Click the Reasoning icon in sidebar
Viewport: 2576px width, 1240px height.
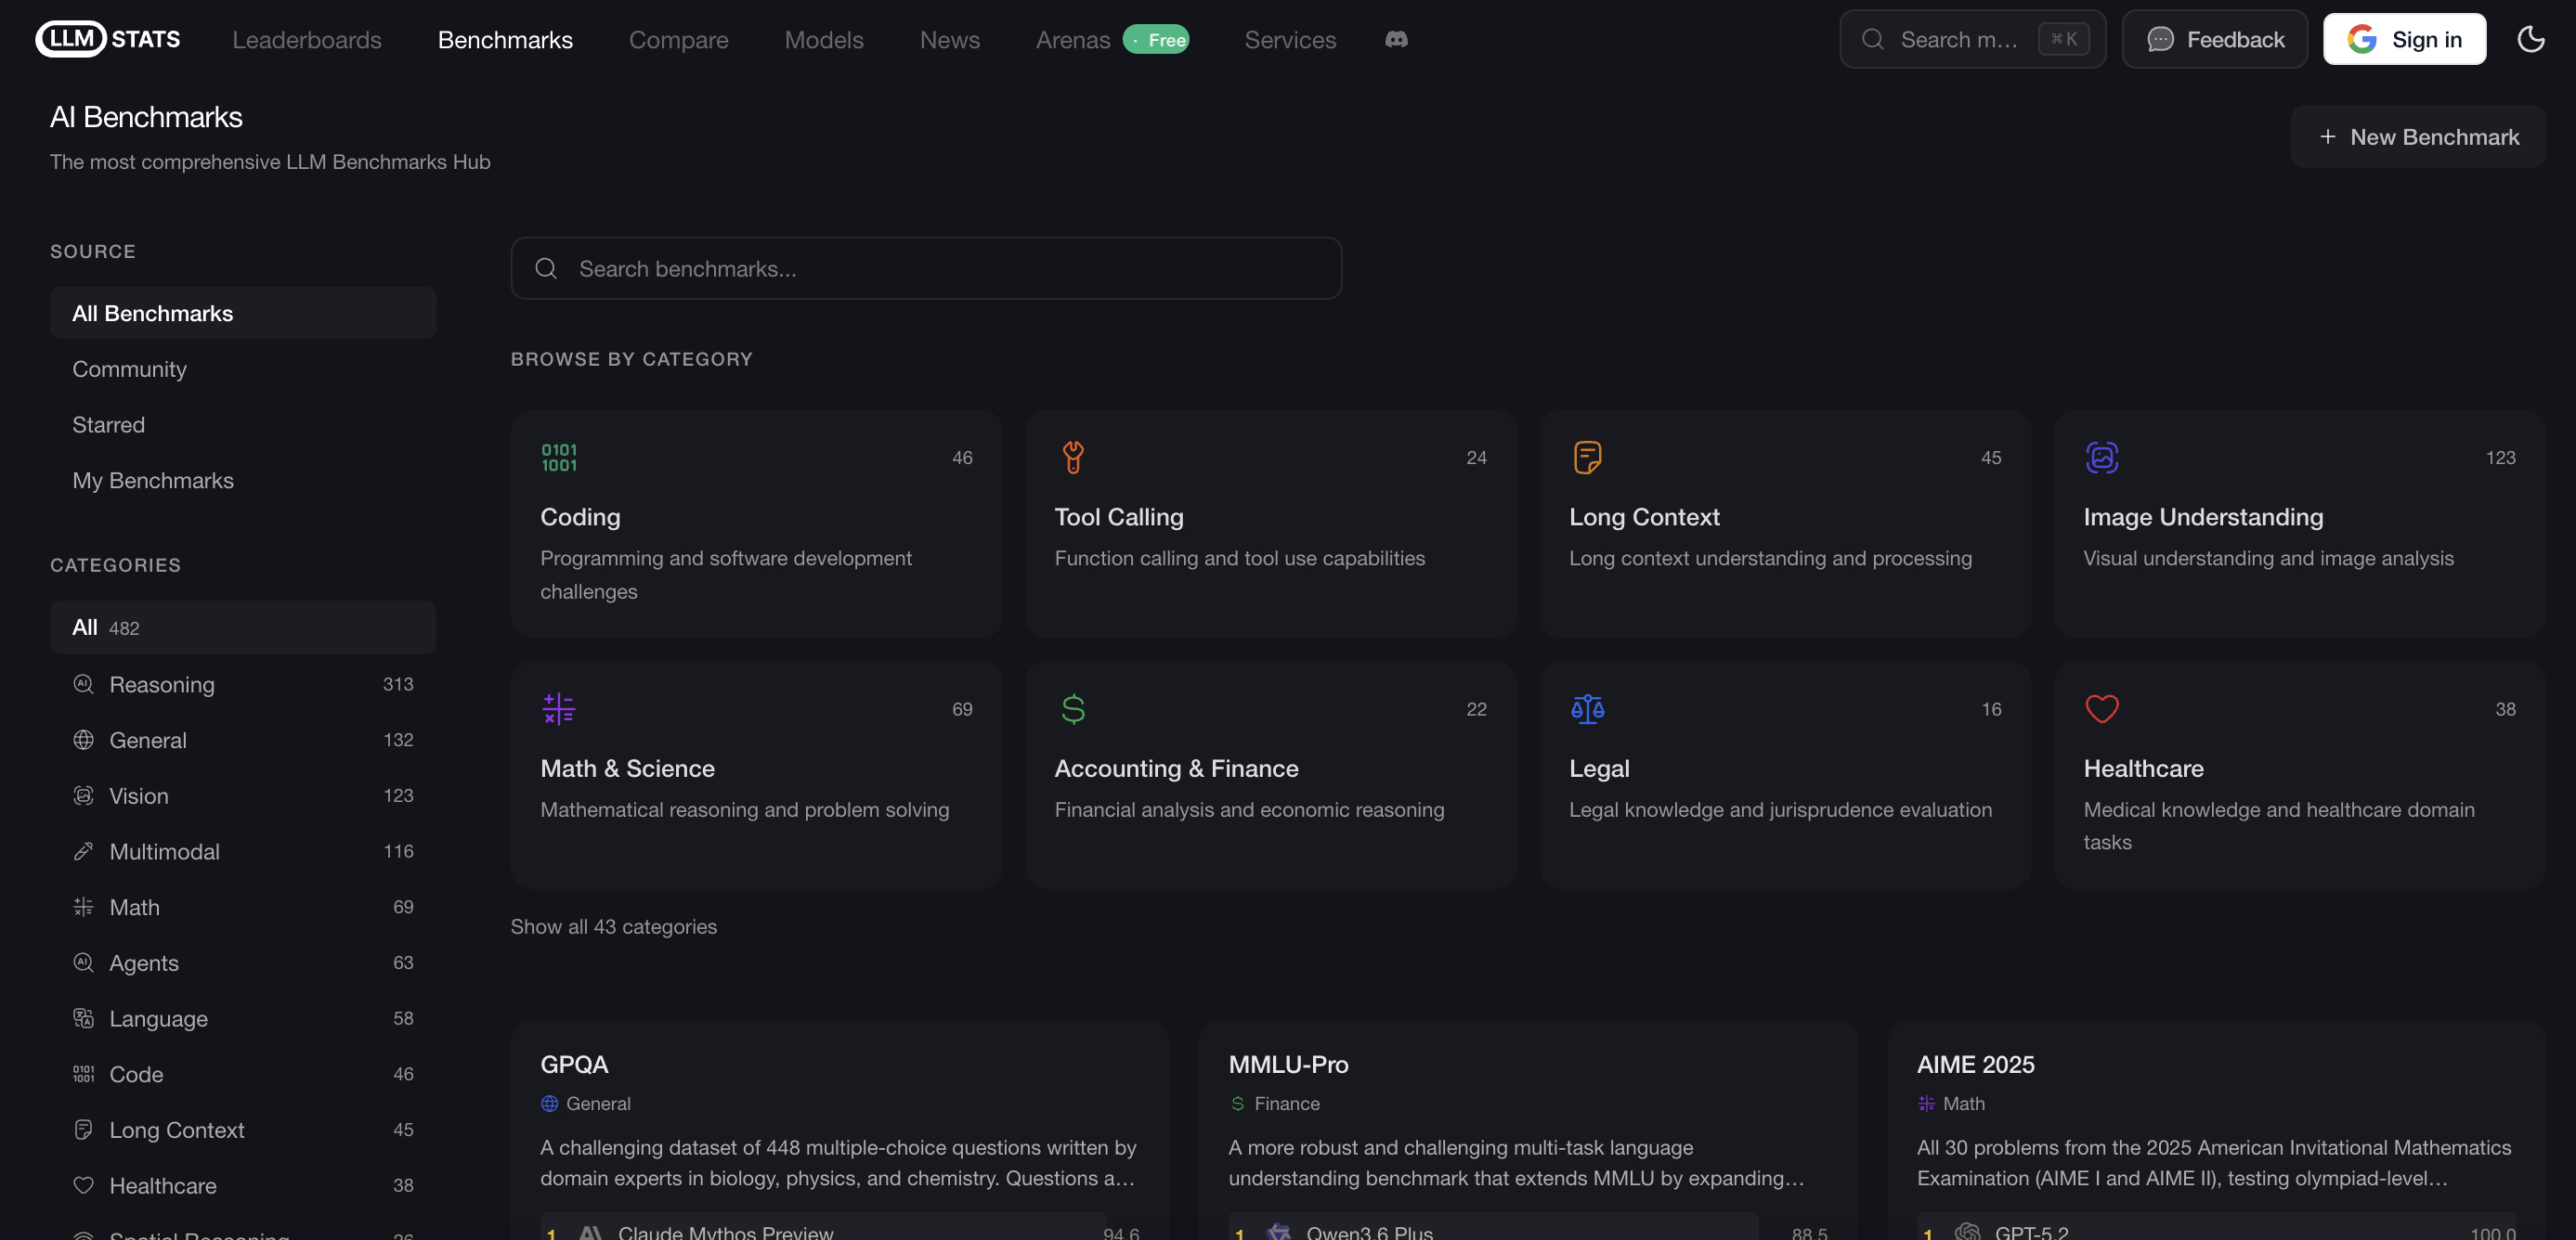[x=84, y=683]
